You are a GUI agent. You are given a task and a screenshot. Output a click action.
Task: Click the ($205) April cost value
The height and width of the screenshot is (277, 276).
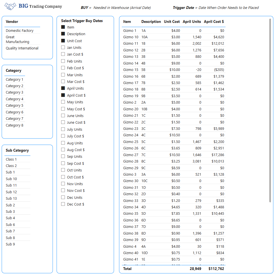pos(219,70)
